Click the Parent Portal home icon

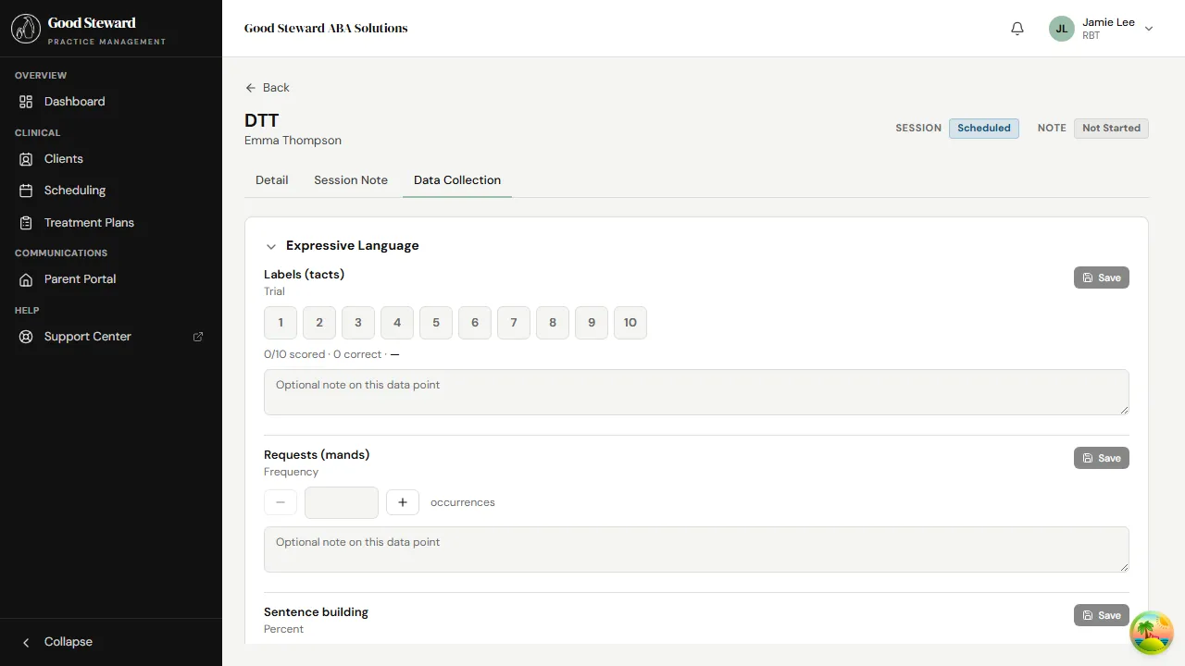click(x=26, y=279)
